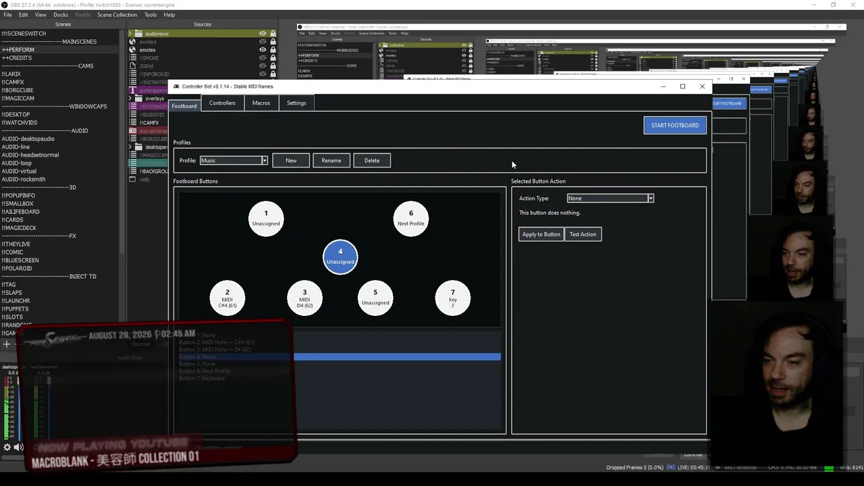864x486 pixels.
Task: Click the list icon beside !!BORGCUBE source
Action: tap(132, 139)
